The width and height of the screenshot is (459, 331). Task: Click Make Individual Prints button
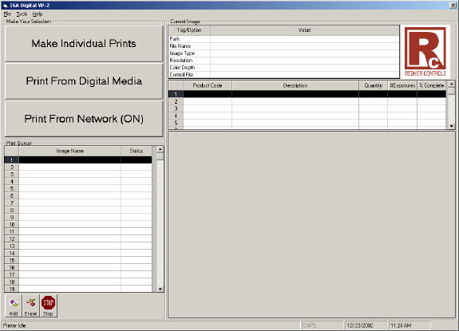tap(84, 44)
